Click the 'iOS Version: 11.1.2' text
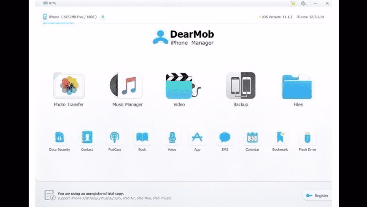Screen dimensions: 367x207 click(277, 17)
